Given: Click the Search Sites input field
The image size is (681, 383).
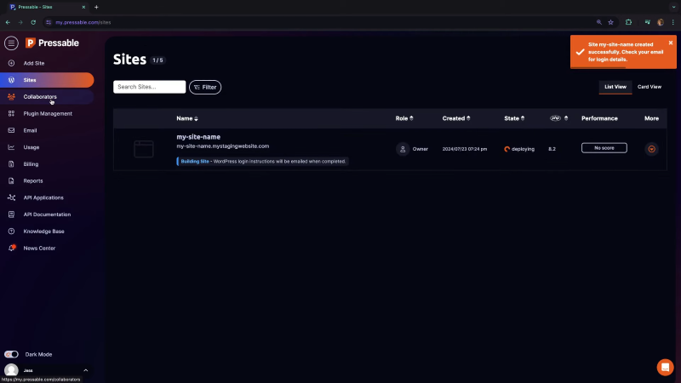Looking at the screenshot, I should (149, 87).
